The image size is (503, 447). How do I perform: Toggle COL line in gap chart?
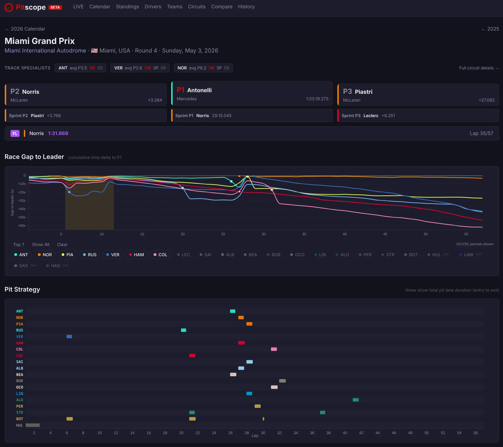pyautogui.click(x=160, y=255)
